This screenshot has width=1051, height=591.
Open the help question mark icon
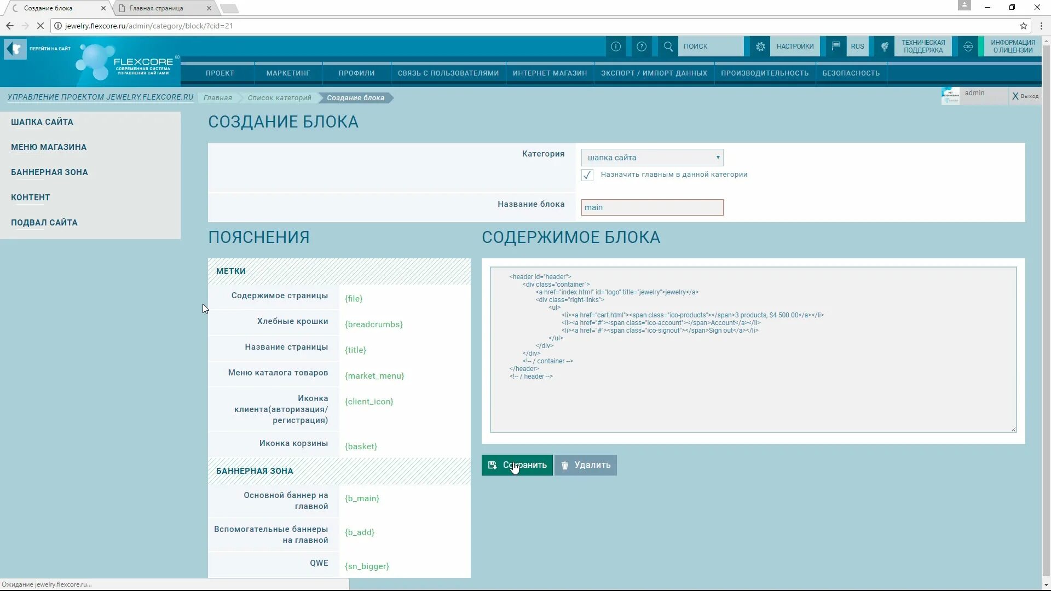(x=642, y=47)
